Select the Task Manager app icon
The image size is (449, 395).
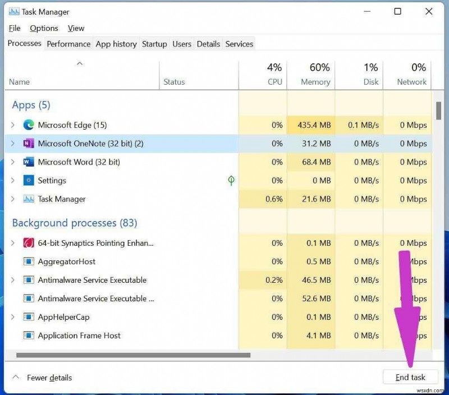tap(28, 199)
